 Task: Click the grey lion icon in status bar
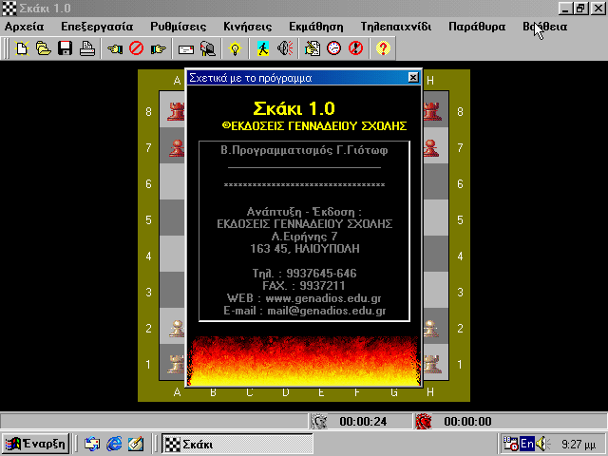pyautogui.click(x=319, y=421)
